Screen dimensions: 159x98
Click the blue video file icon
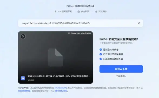tap(23, 78)
